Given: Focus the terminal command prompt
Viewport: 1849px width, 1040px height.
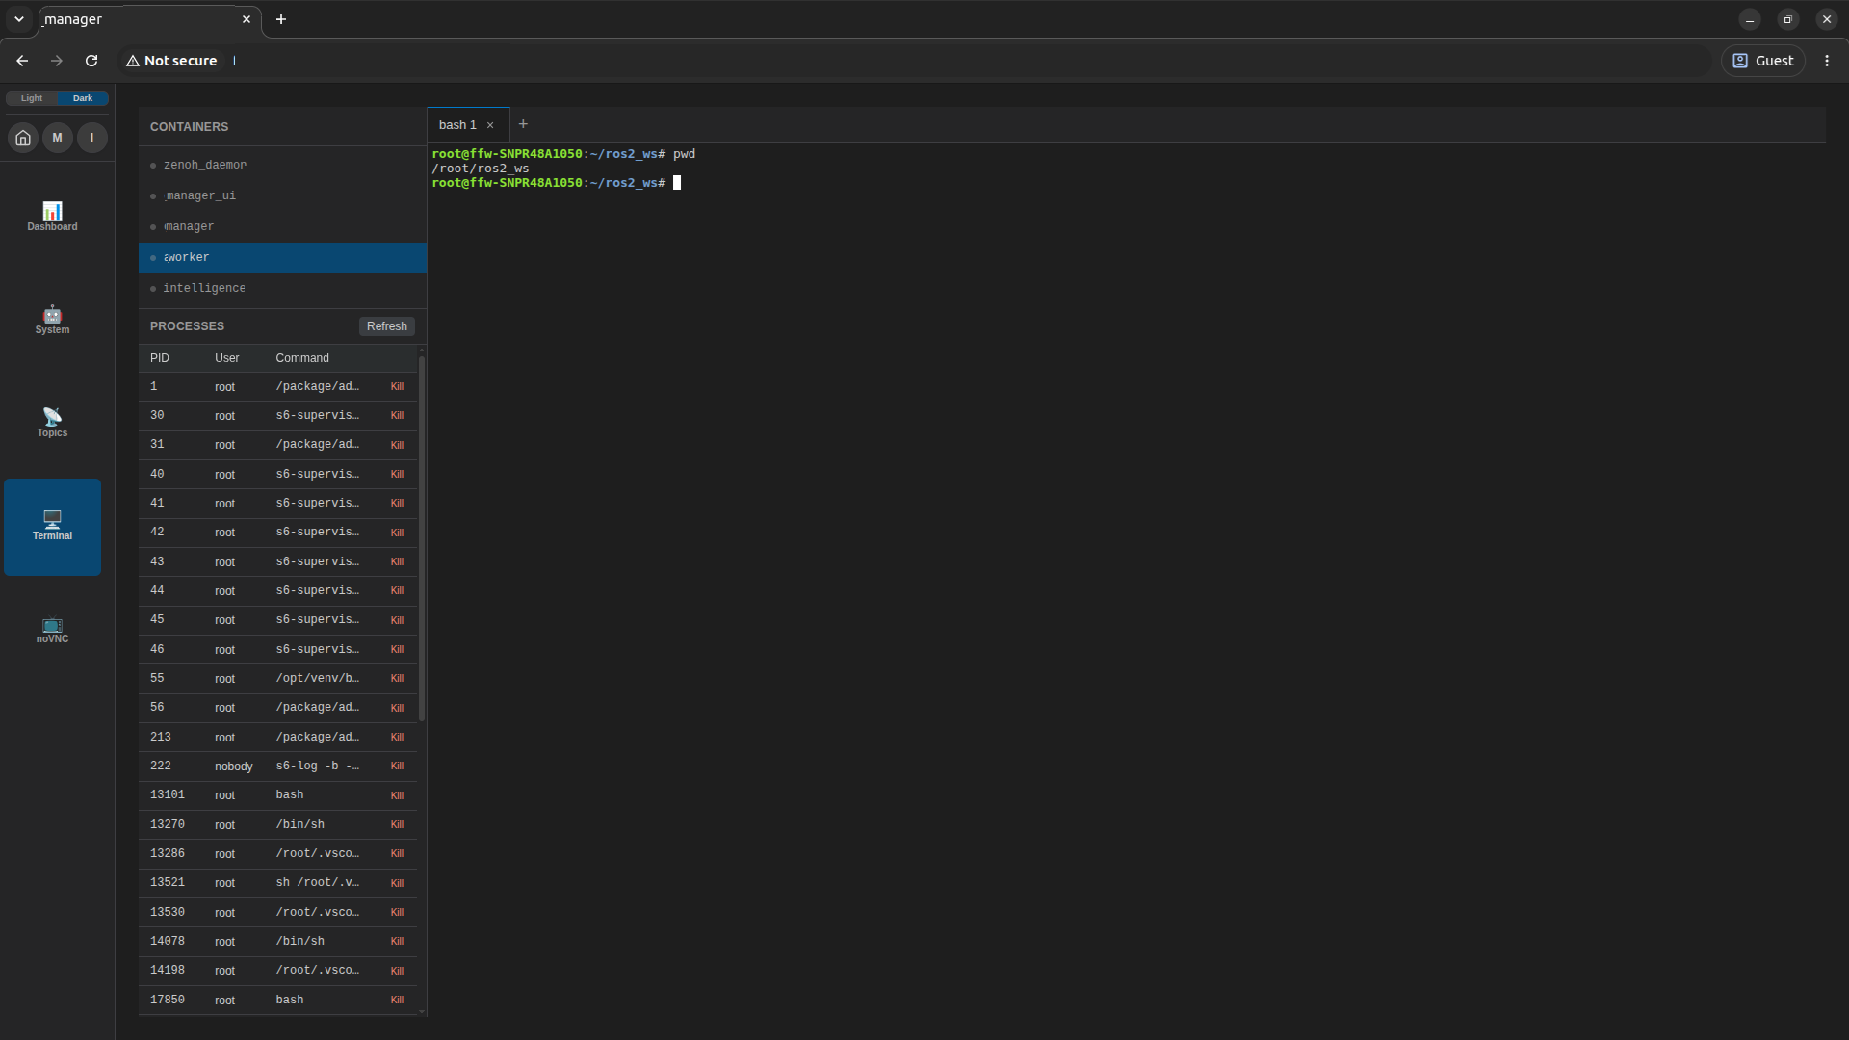Looking at the screenshot, I should (677, 183).
